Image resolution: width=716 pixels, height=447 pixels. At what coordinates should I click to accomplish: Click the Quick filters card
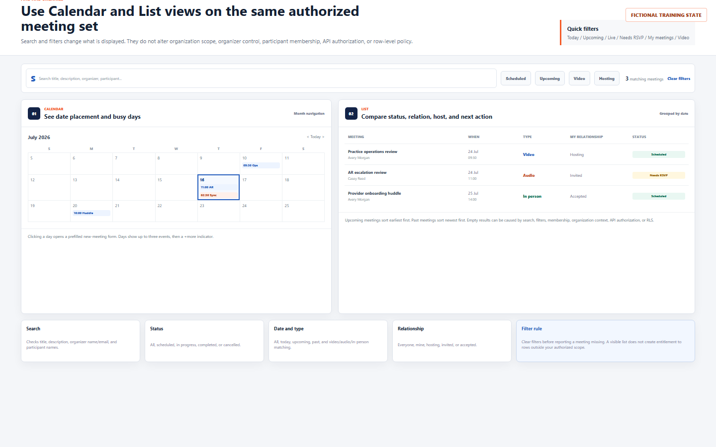pos(627,33)
